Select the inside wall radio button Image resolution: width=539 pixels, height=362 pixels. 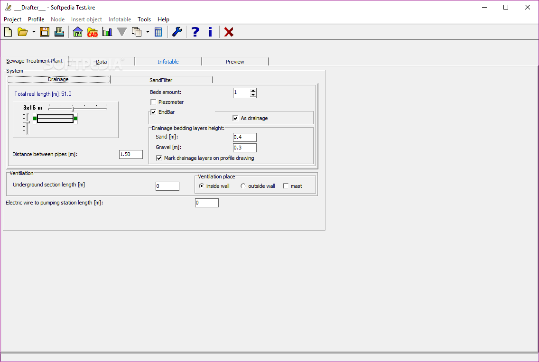click(202, 186)
